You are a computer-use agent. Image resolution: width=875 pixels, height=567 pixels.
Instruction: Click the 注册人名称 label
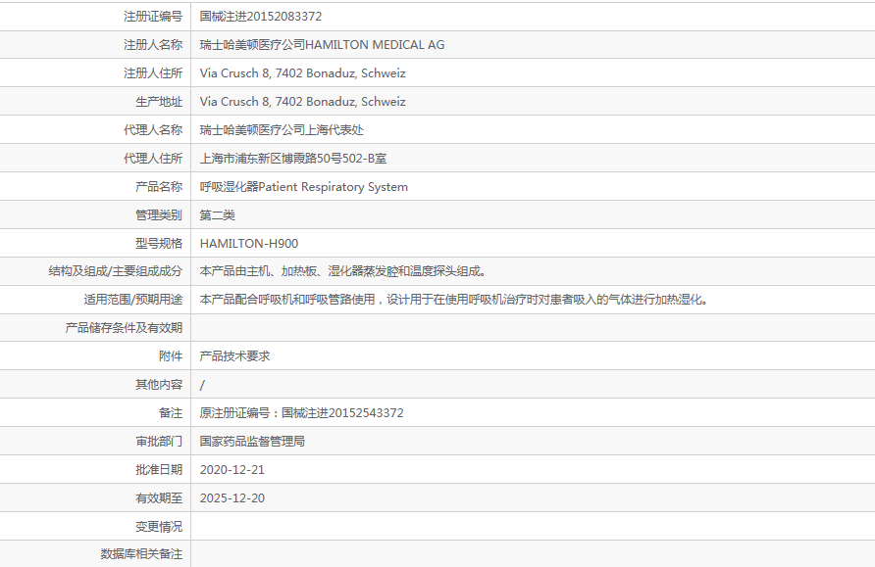pyautogui.click(x=153, y=45)
